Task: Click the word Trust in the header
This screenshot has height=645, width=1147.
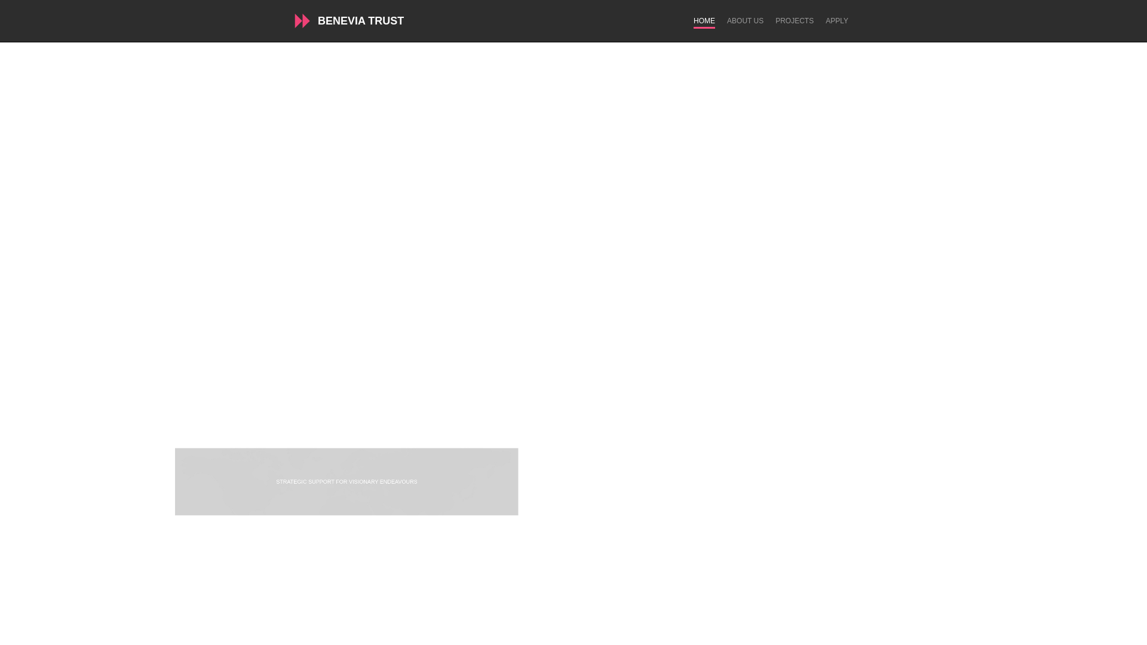Action: (386, 21)
